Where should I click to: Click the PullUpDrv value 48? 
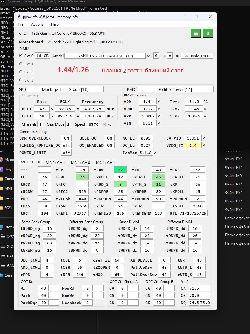[x=164, y=267]
